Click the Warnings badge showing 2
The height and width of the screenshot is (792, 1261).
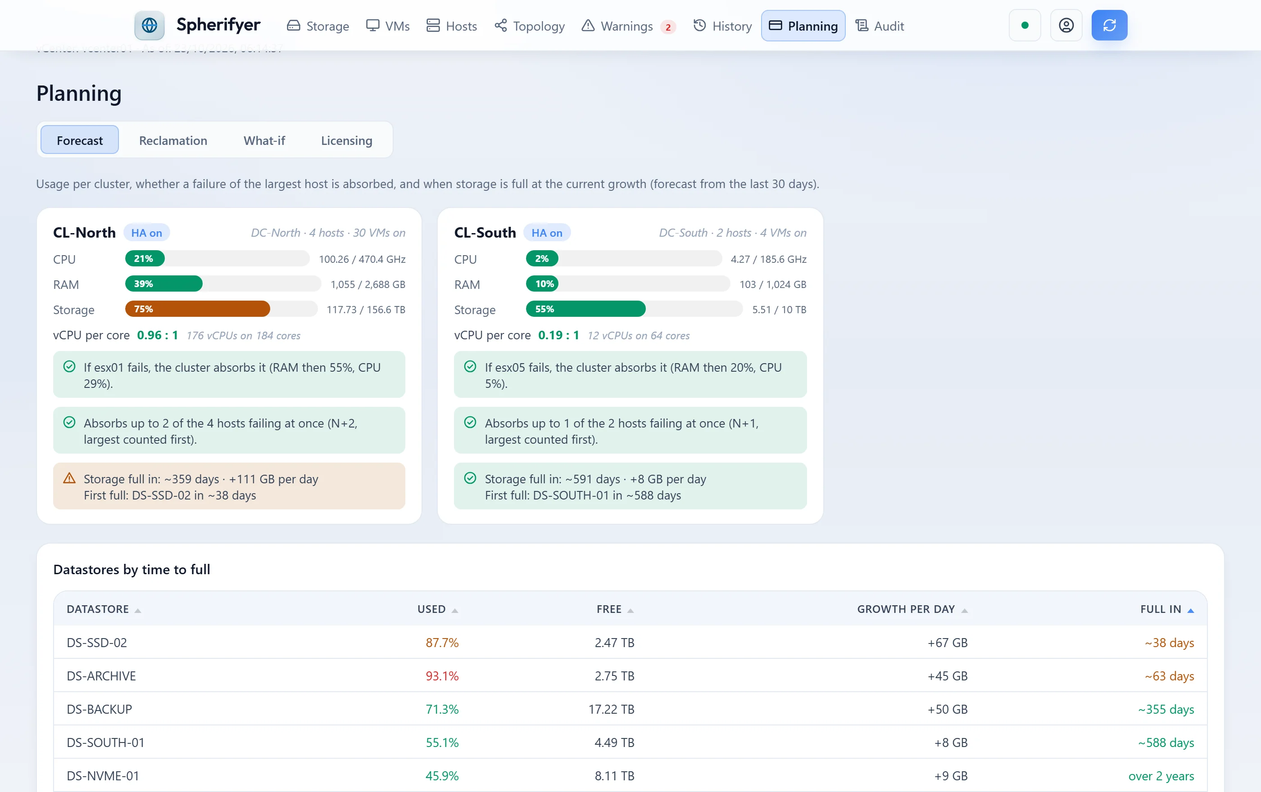(668, 27)
